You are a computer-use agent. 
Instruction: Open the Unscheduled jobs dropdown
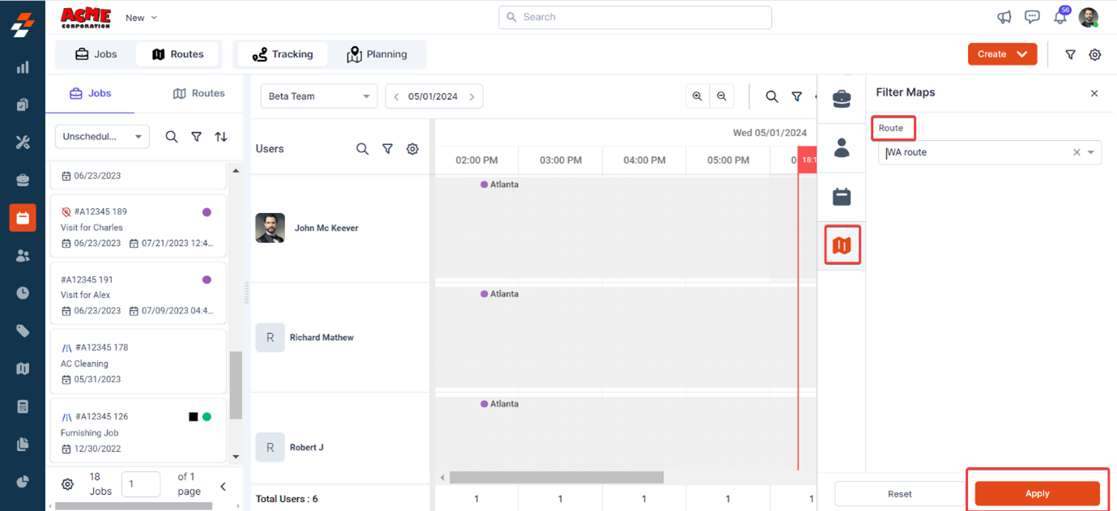pos(102,137)
